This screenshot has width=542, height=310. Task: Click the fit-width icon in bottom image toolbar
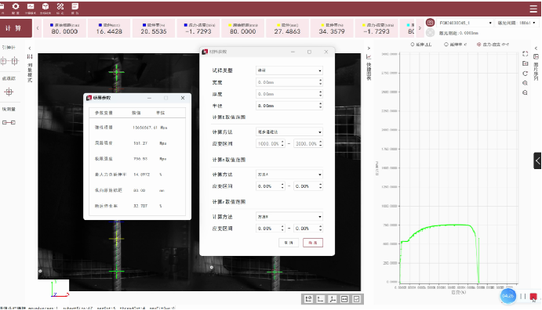click(x=344, y=299)
